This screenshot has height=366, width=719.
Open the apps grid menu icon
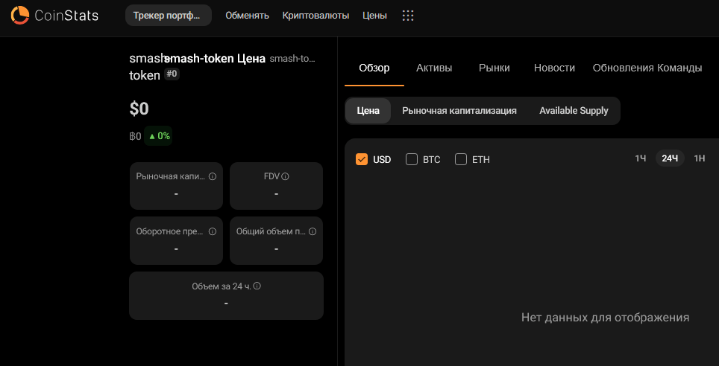(x=408, y=16)
